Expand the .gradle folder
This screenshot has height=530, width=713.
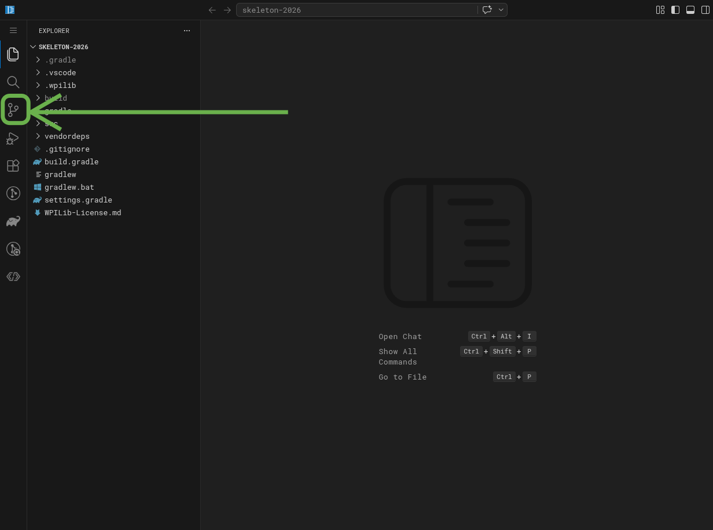(x=113, y=60)
